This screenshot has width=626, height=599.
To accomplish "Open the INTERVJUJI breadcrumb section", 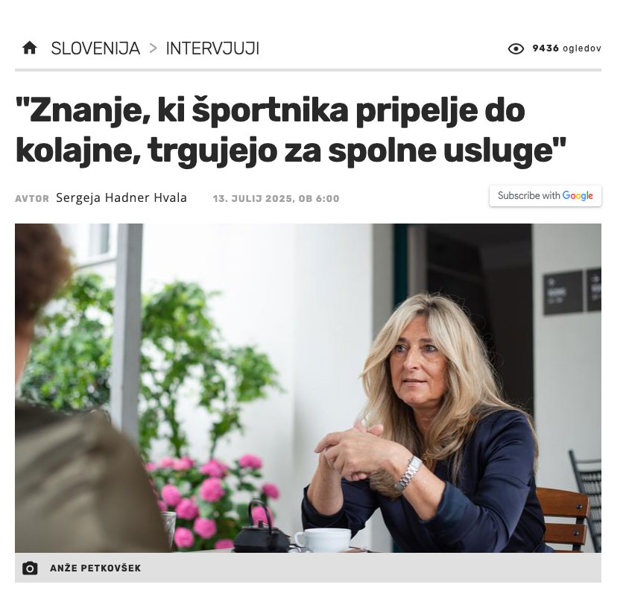I will pyautogui.click(x=212, y=48).
